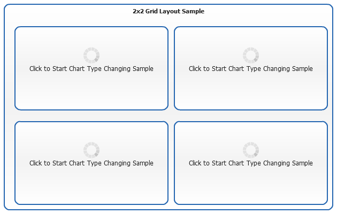Image resolution: width=337 pixels, height=214 pixels.
Task: Click the gap between the two left panels
Action: 91,116
